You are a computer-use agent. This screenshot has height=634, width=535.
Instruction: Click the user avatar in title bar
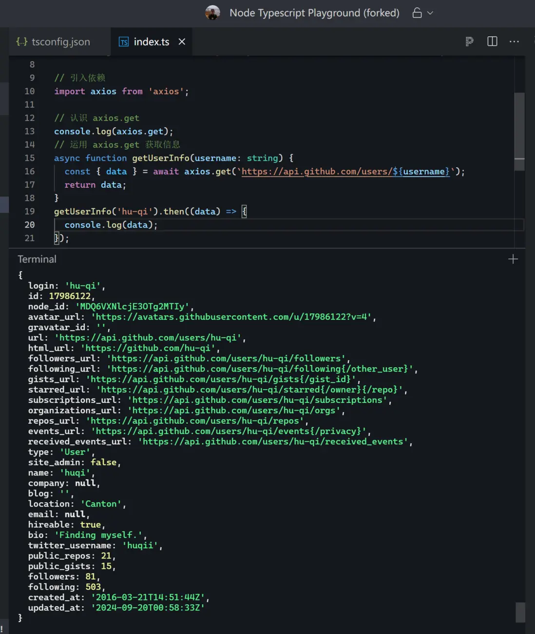pos(212,13)
